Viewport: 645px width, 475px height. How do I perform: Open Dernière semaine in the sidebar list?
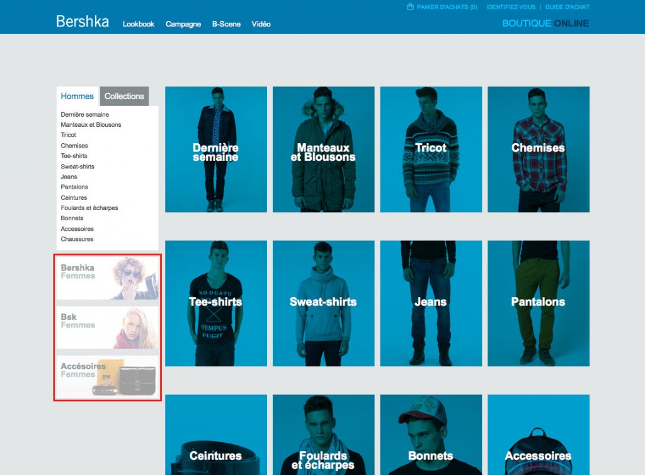(x=85, y=115)
